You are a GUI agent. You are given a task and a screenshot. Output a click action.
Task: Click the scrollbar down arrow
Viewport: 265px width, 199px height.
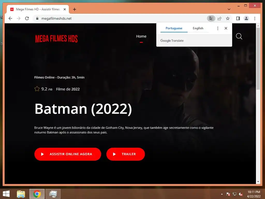[x=258, y=182]
